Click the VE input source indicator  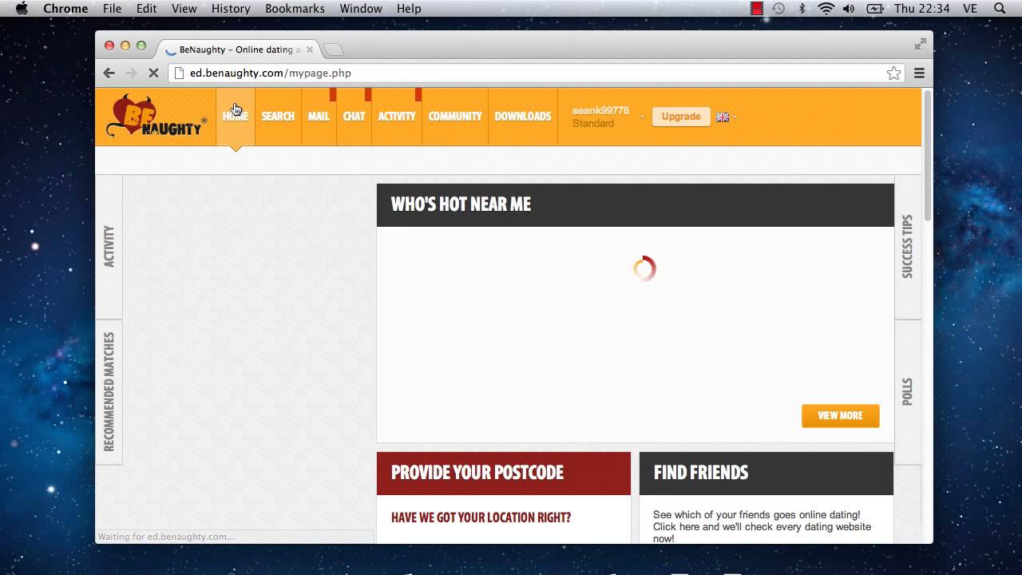[970, 8]
